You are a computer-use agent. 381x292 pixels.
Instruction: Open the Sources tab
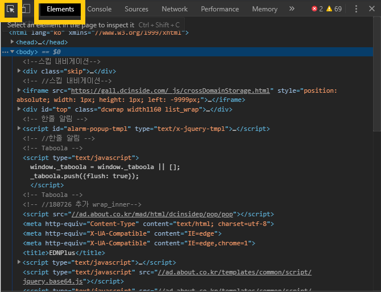(x=136, y=9)
